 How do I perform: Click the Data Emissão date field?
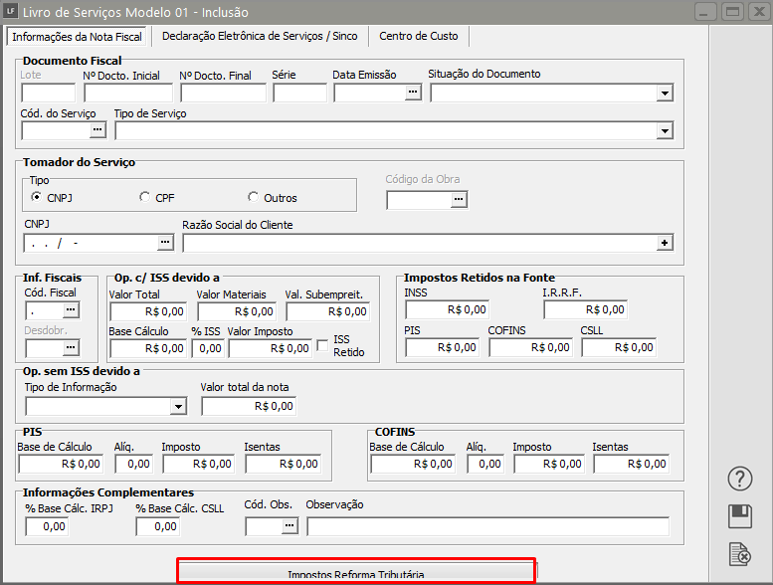370,93
